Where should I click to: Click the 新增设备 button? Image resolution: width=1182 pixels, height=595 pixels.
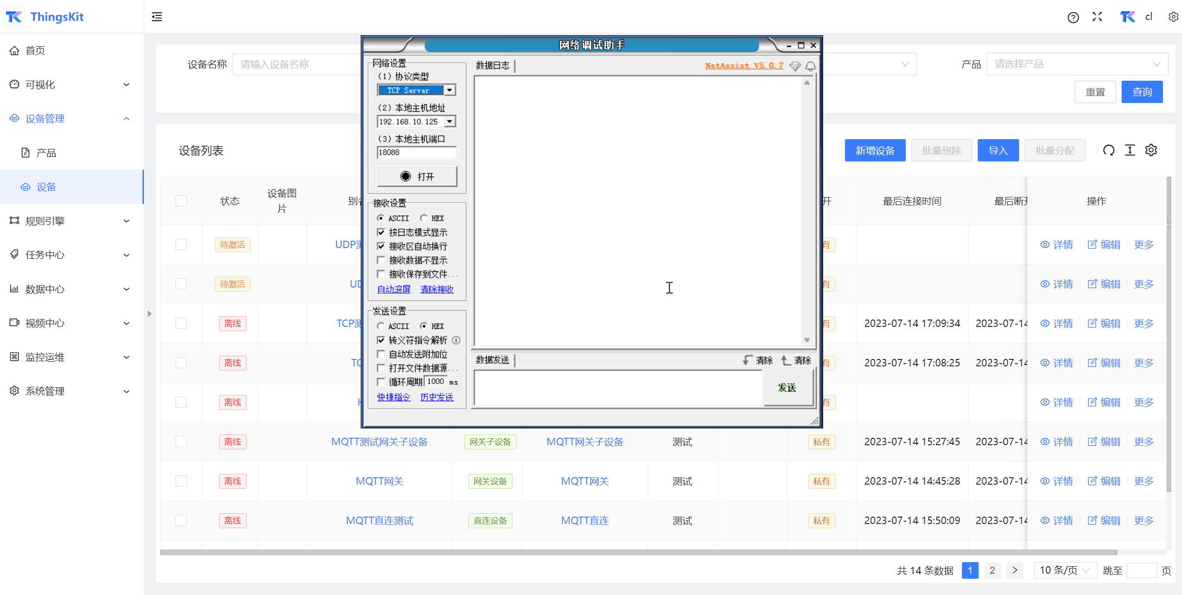tap(875, 150)
